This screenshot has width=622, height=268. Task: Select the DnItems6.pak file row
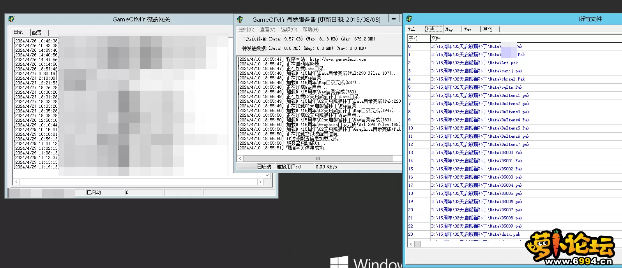point(514,136)
